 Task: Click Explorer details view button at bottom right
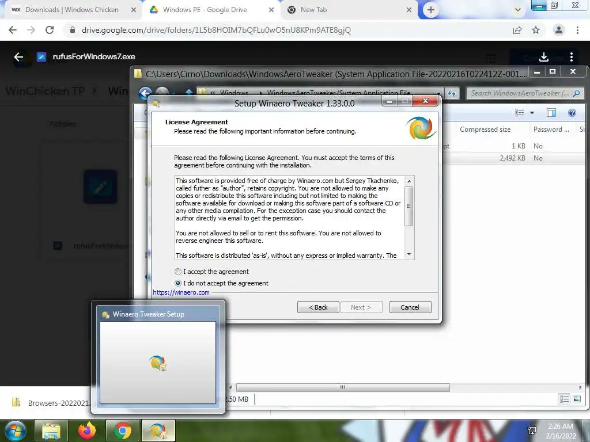564,399
